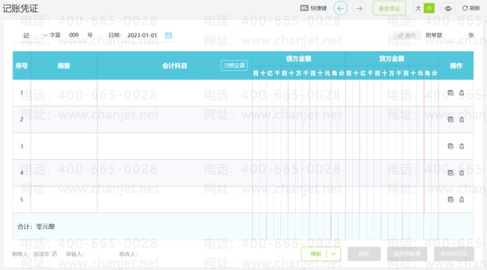The height and width of the screenshot is (270, 487).
Task: Insert a row using row 2 add icon
Action: pos(450,119)
